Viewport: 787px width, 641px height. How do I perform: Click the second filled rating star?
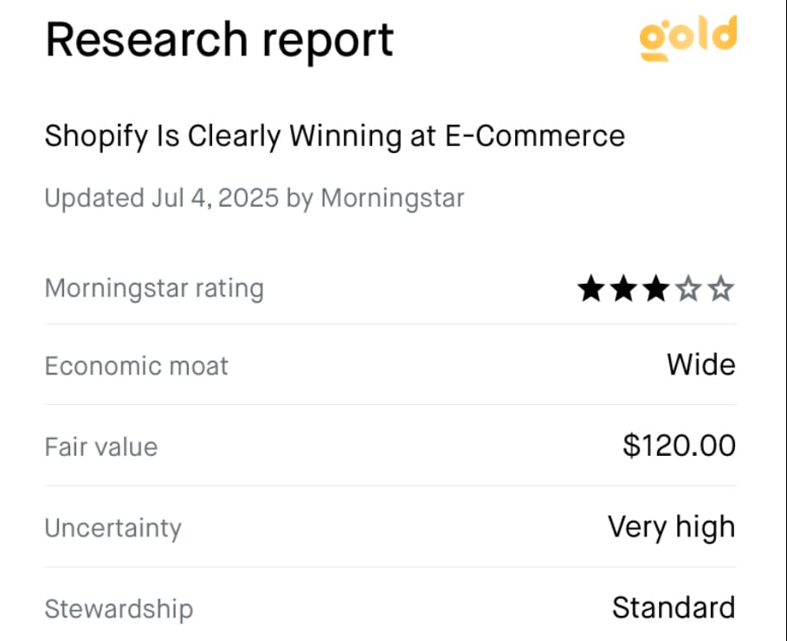623,288
